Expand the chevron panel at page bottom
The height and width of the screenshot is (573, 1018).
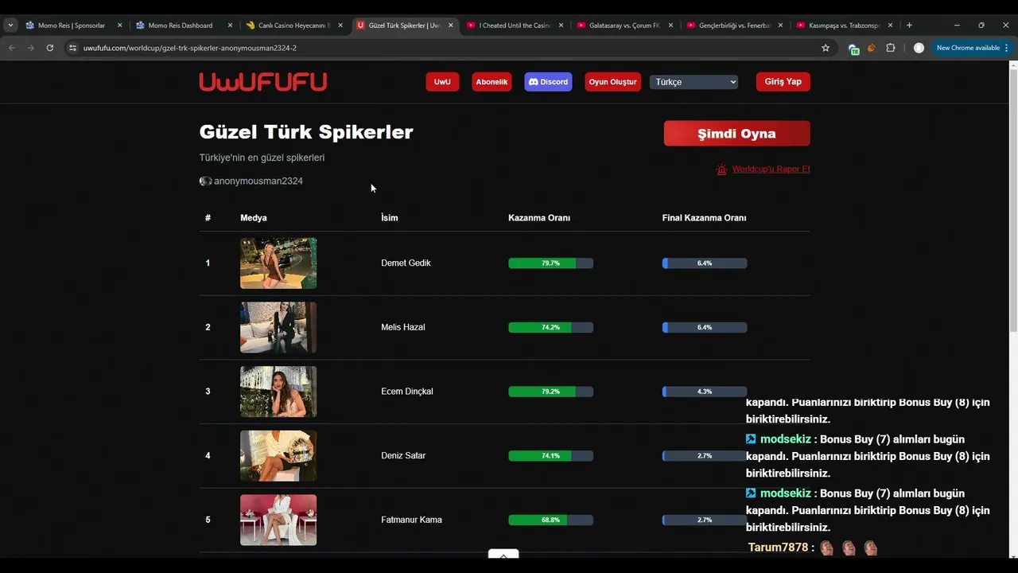[x=503, y=555]
